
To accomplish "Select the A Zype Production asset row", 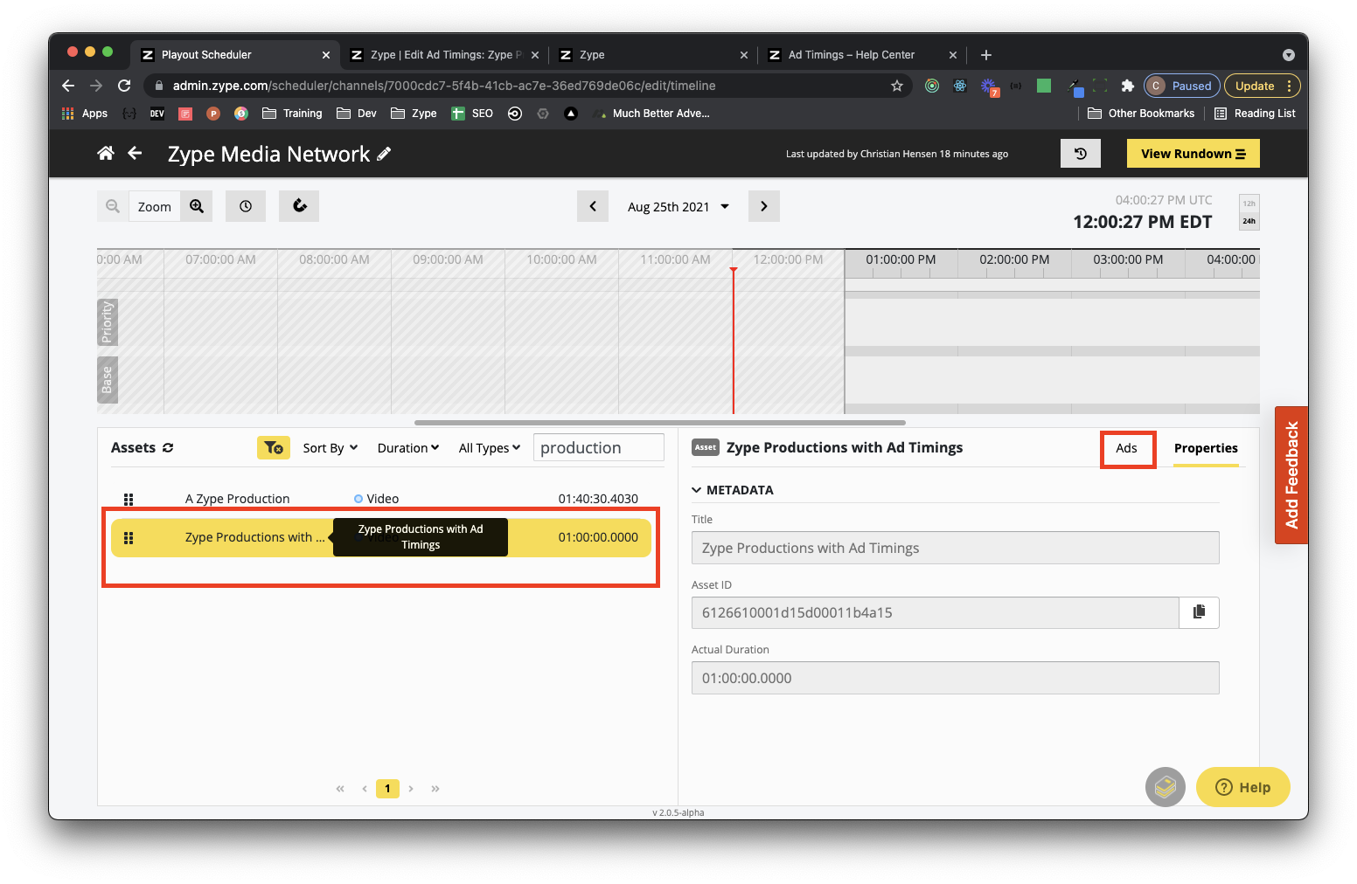I will (381, 499).
